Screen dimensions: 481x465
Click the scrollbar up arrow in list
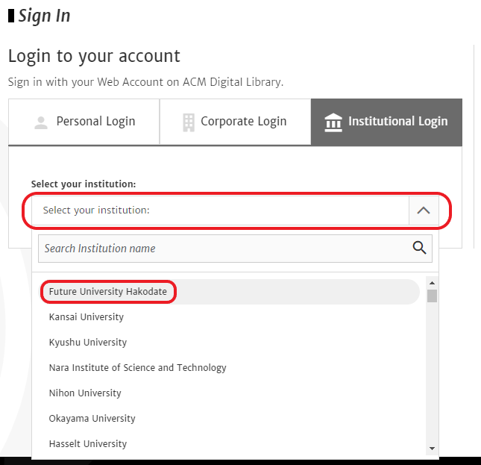pos(433,283)
